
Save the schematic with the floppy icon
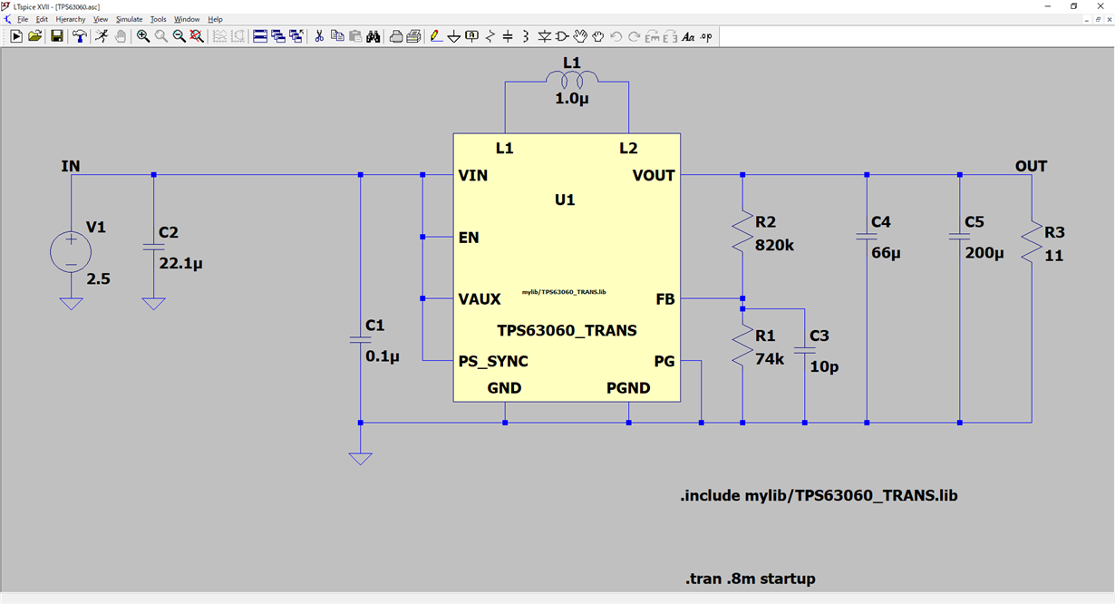[x=56, y=36]
